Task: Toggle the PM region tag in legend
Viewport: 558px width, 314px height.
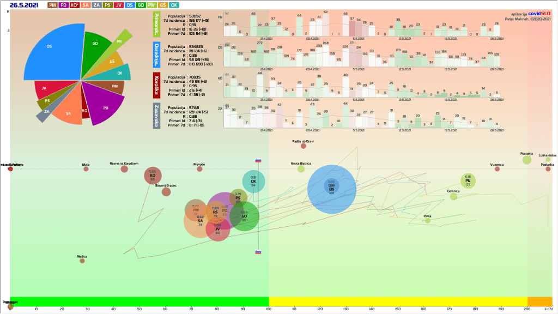Action: 53,5
